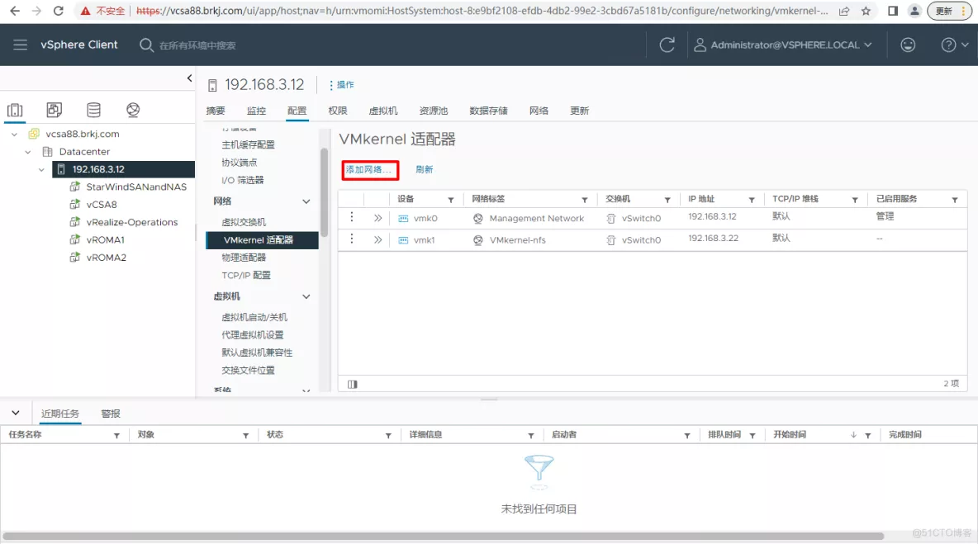The image size is (978, 544).
Task: Bookmark page with star icon
Action: pyautogui.click(x=866, y=11)
